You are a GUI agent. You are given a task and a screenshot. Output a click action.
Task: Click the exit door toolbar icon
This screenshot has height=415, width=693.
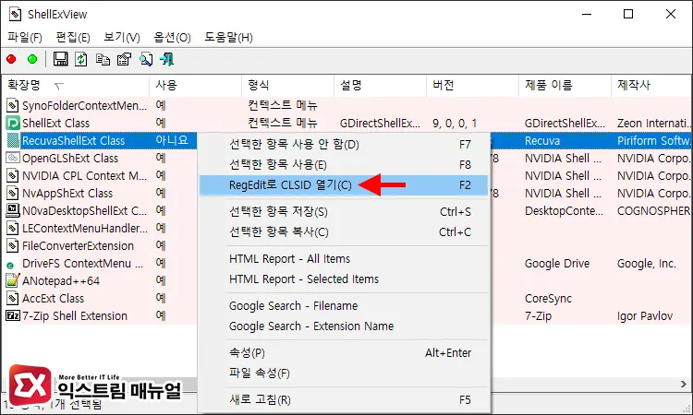[167, 59]
